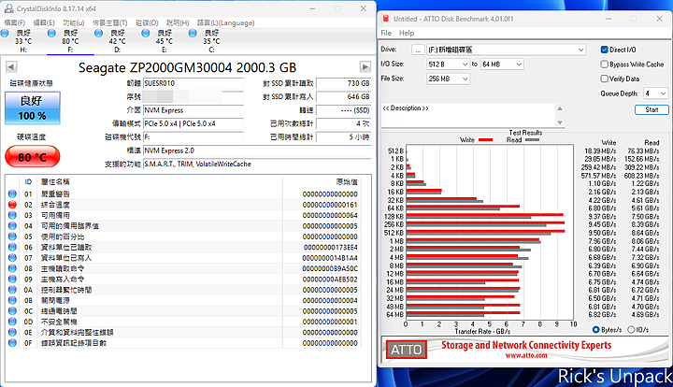The height and width of the screenshot is (387, 673).
Task: Click the blue status orb for attribute 06
Action: [12, 247]
